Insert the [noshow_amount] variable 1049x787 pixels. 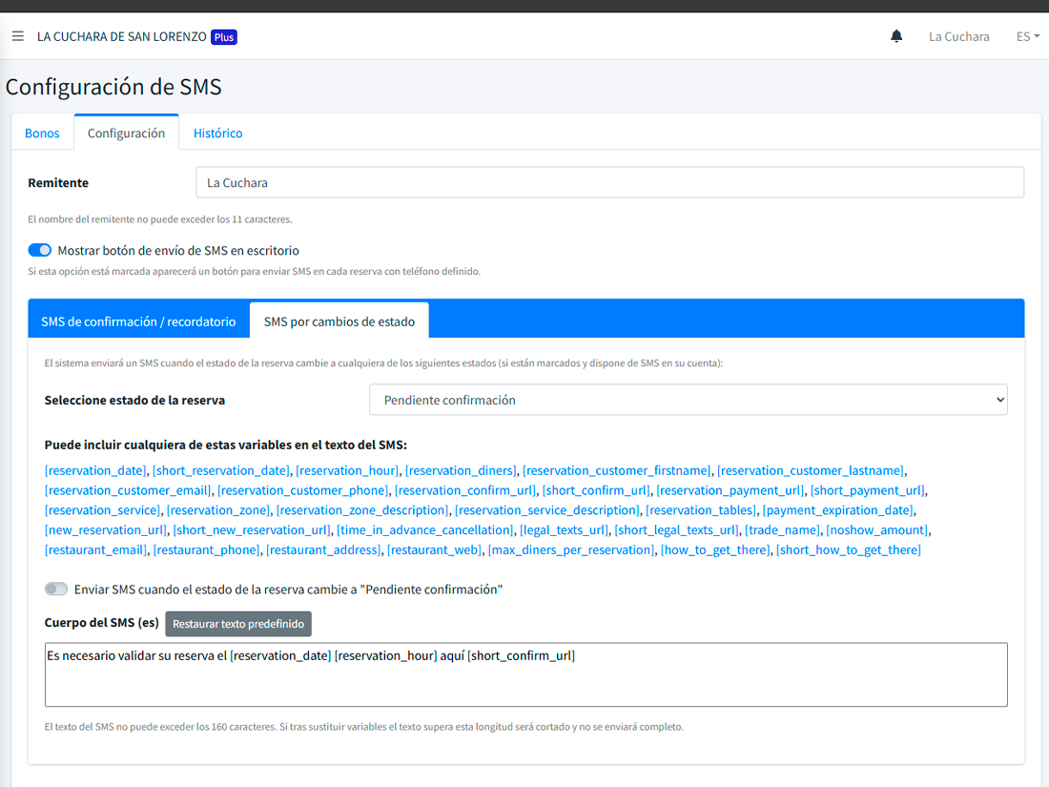pos(877,530)
